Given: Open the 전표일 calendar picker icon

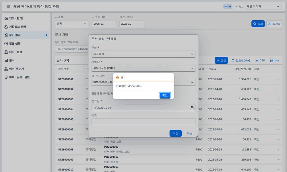Looking at the screenshot, I should pos(192,108).
